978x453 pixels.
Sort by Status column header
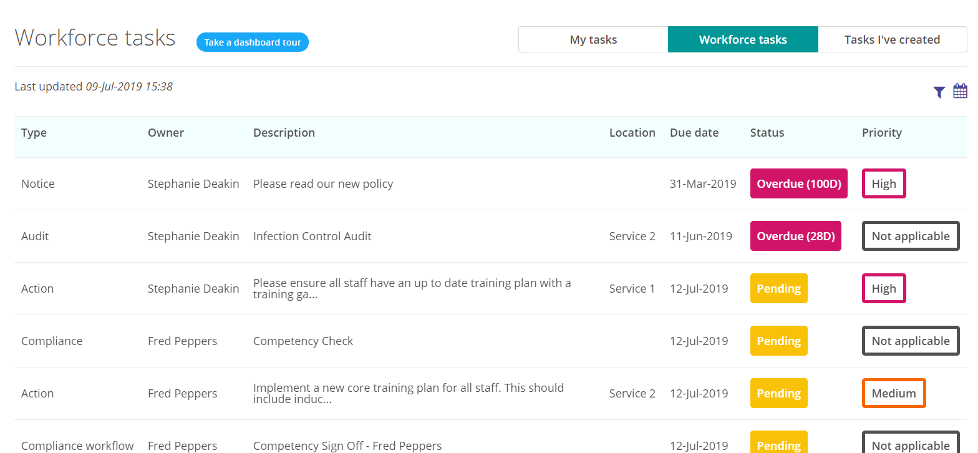click(767, 132)
